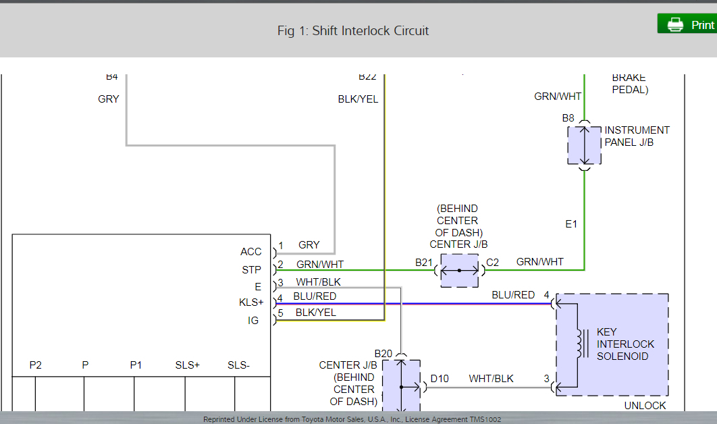Click the Center J/B box below B20
The width and height of the screenshot is (717, 424).
[x=401, y=386]
